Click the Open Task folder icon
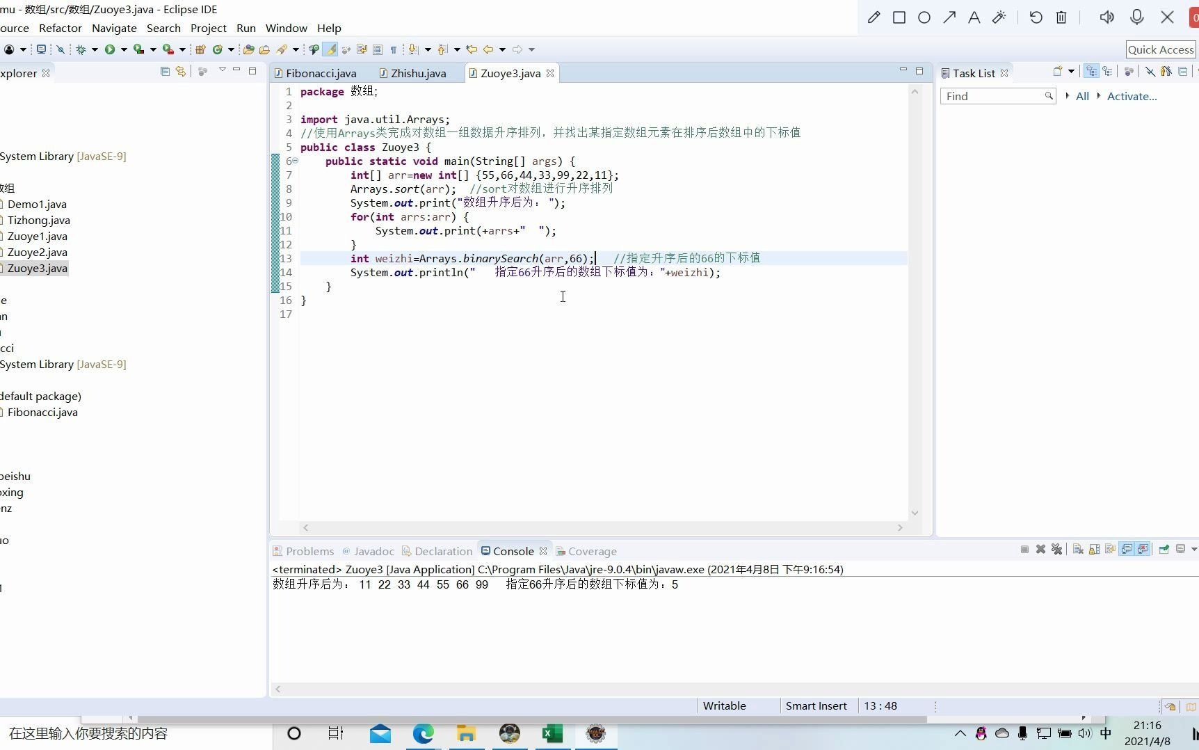The height and width of the screenshot is (750, 1199). point(264,49)
